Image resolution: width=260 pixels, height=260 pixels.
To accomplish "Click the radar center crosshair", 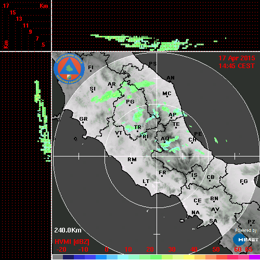I will 157,156.
